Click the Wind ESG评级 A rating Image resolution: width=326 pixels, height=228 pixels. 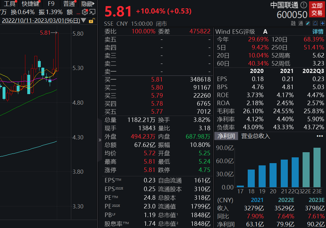click(265, 31)
